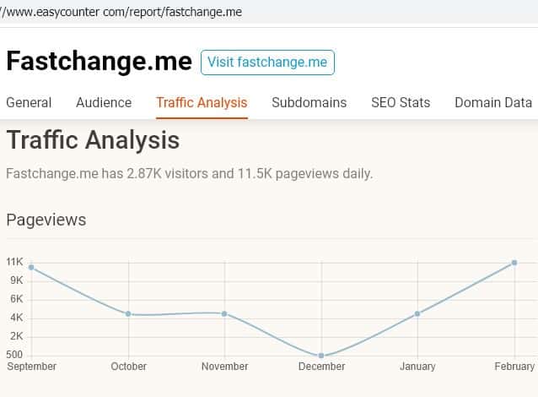Screen dimensions: 538x397
Task: Go to the Subdomains tab
Action: [x=309, y=103]
